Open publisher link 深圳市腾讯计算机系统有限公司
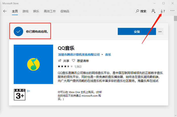 click(79, 55)
